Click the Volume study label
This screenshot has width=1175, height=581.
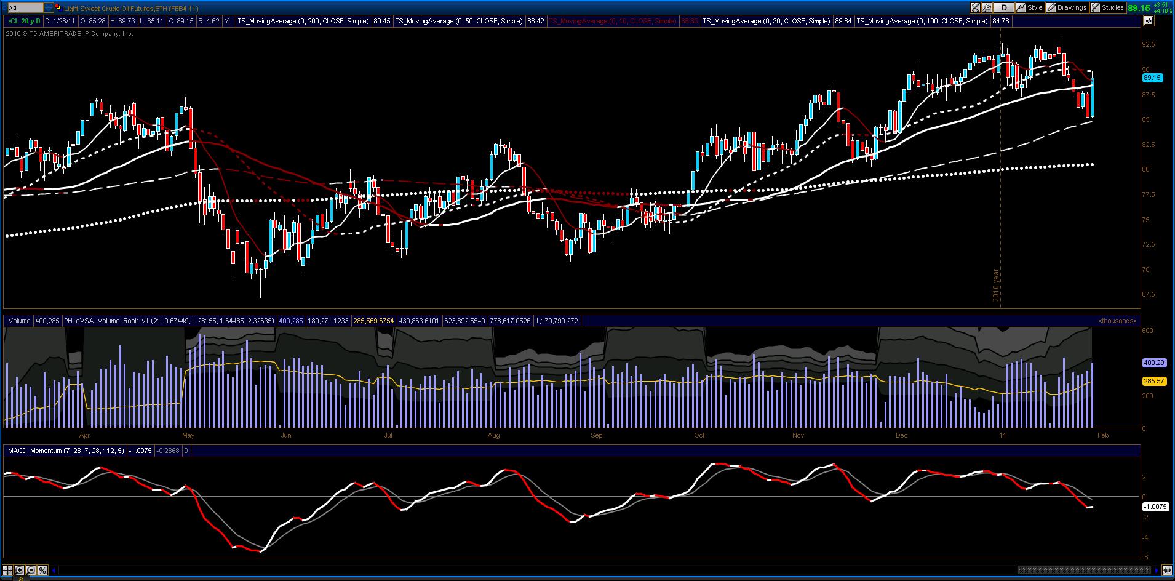tap(20, 321)
